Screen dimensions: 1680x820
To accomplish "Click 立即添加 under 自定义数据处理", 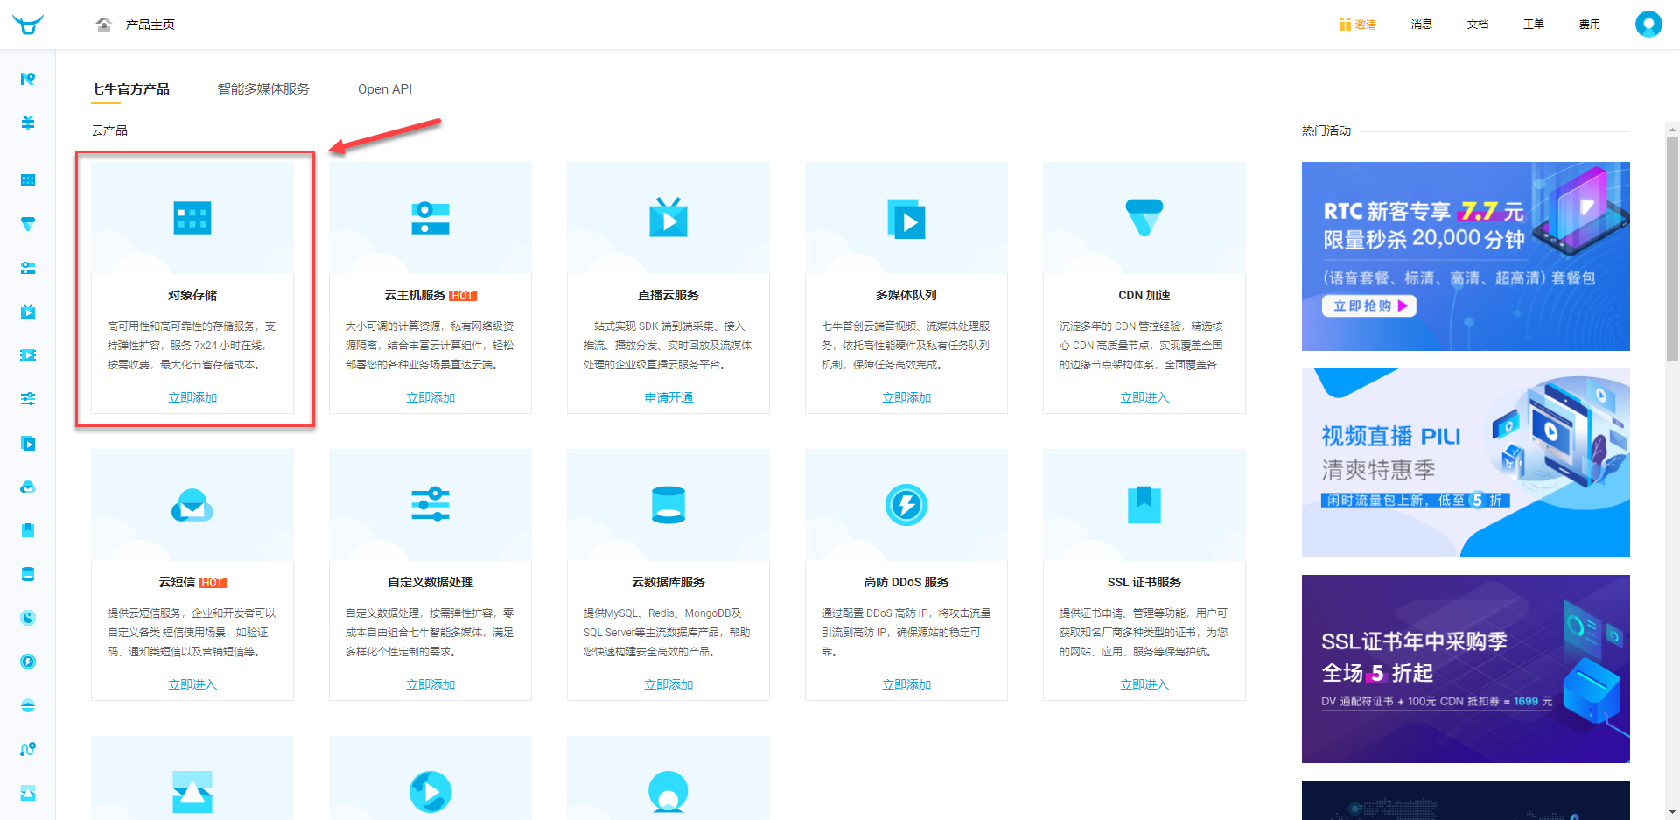I will [x=430, y=684].
